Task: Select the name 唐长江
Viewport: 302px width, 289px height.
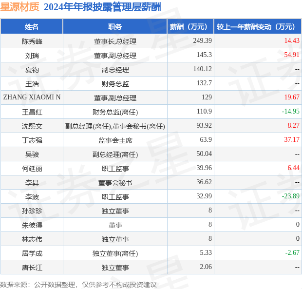Action: (x=32, y=268)
